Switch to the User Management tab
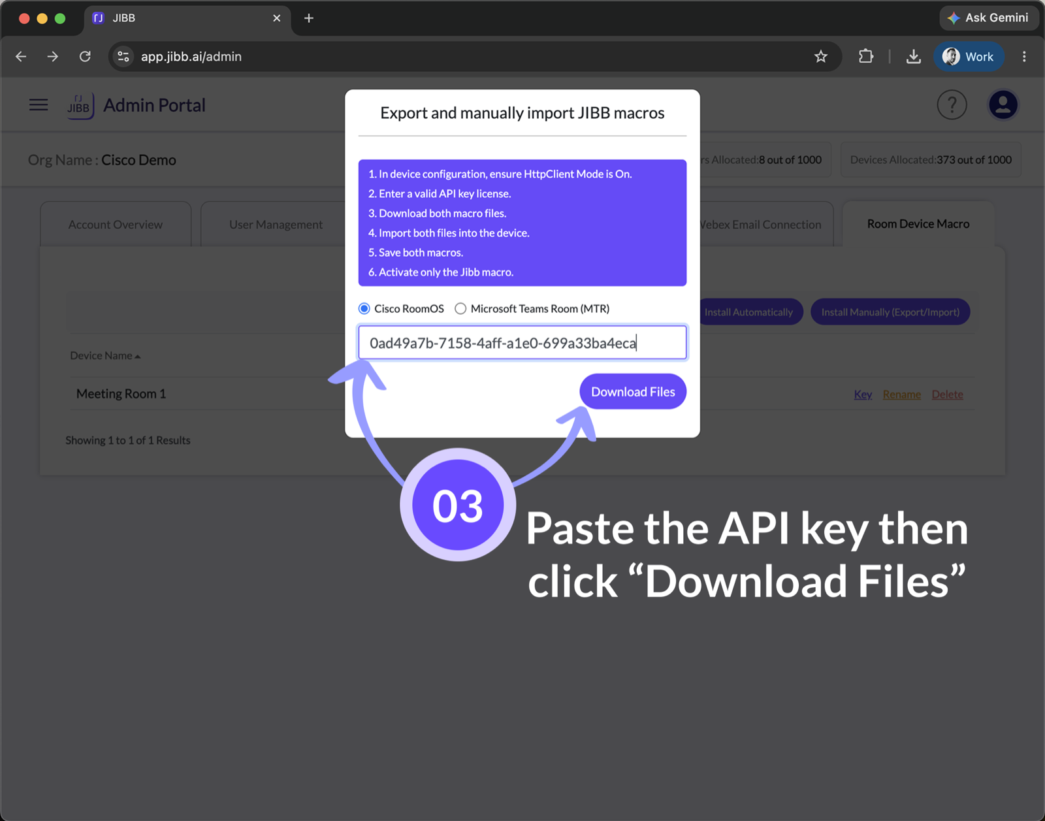 pyautogui.click(x=276, y=224)
